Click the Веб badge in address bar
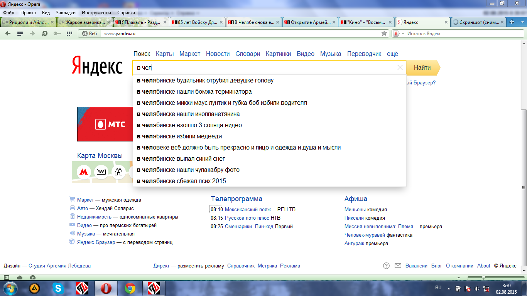527x296 pixels. [90, 34]
